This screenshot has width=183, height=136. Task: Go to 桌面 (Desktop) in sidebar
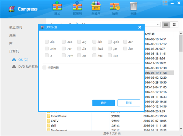click(x=13, y=35)
